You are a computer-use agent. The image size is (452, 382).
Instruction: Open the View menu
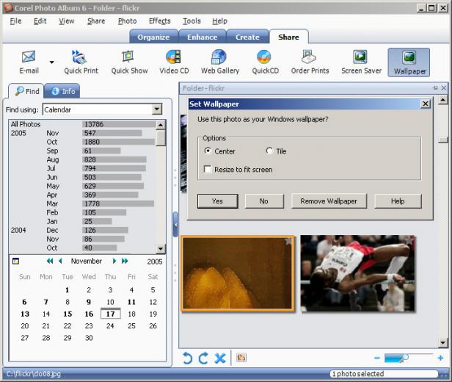67,21
